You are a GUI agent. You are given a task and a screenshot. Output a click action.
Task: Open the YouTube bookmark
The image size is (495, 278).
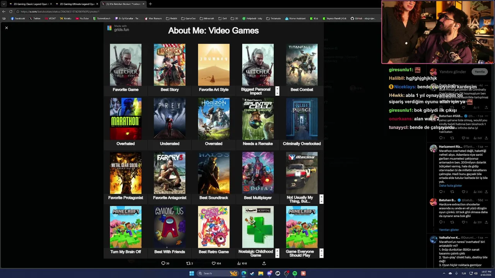pyautogui.click(x=82, y=19)
